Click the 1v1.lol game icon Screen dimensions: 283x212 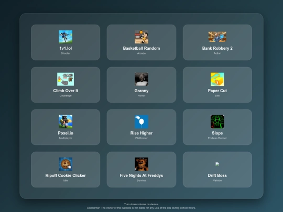coord(66,37)
